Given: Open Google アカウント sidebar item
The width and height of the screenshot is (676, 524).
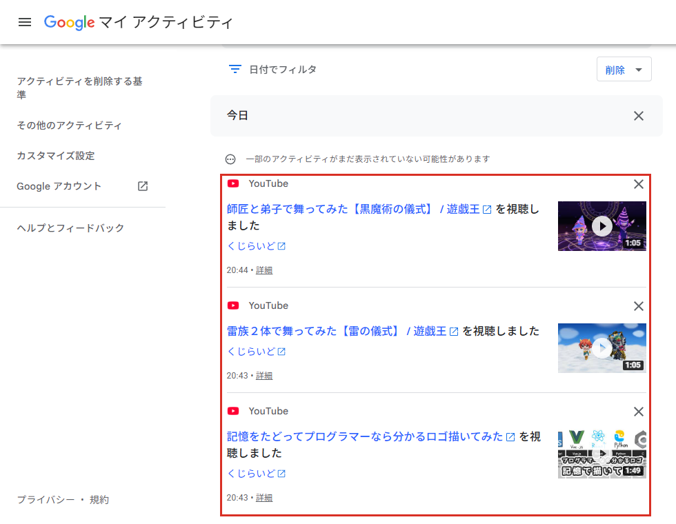Looking at the screenshot, I should tap(59, 186).
